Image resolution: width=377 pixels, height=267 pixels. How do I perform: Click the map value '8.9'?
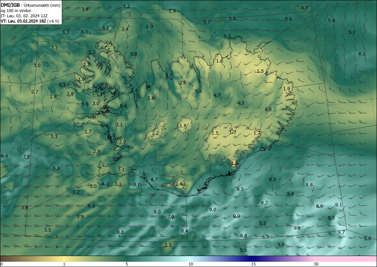(x=319, y=206)
